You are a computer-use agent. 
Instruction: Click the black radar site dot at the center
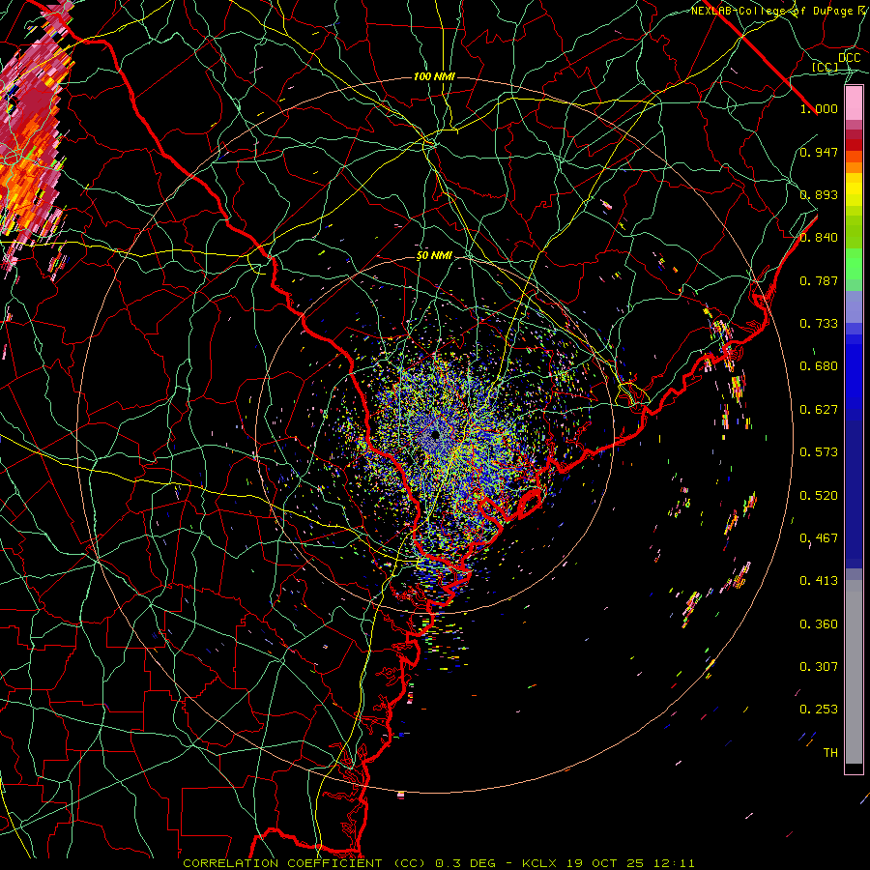(436, 435)
